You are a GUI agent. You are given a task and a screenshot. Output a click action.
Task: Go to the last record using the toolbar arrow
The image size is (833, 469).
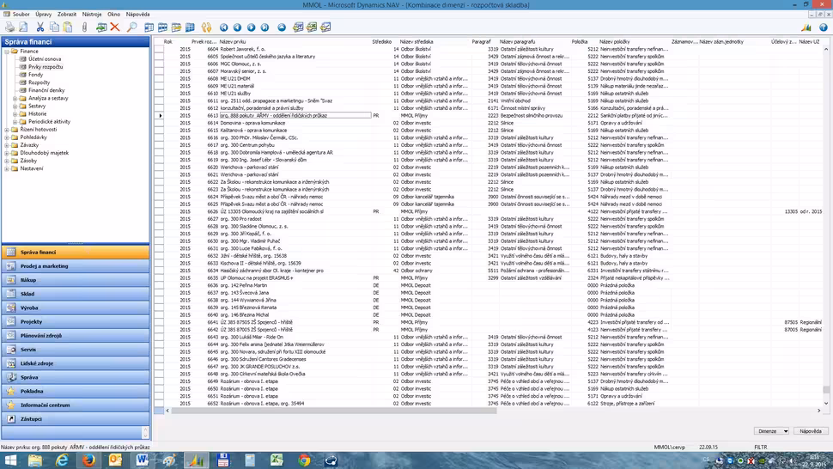point(265,27)
